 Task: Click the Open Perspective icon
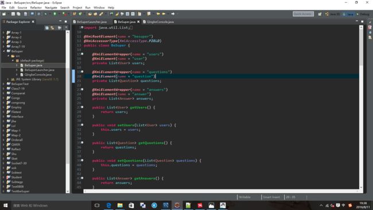320,14
